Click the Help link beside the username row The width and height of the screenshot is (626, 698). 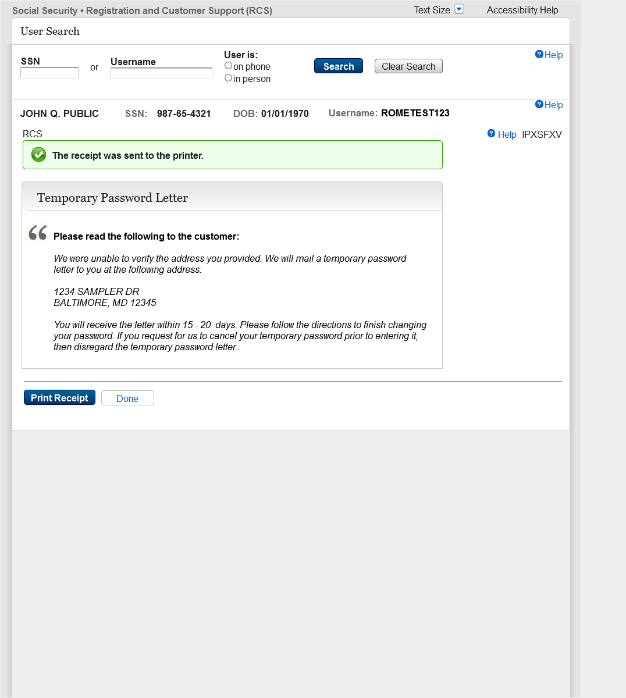click(553, 105)
